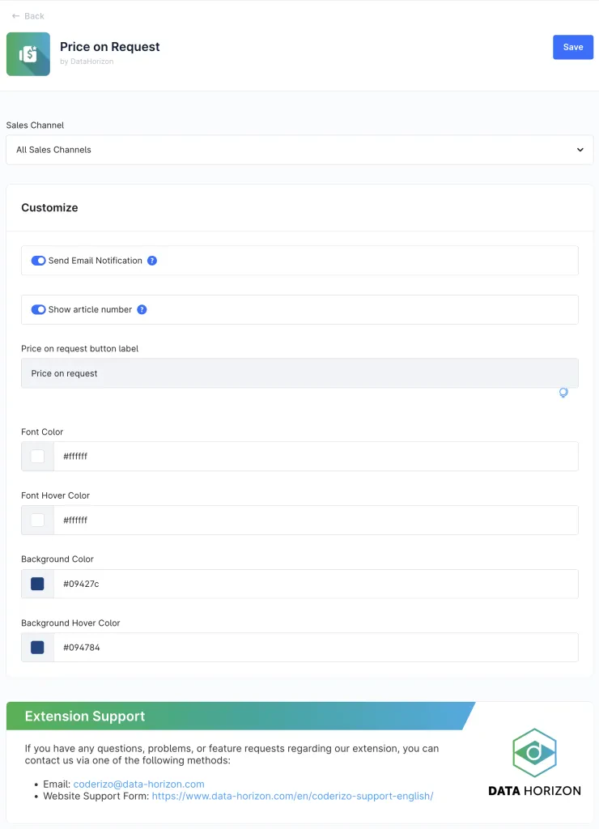The width and height of the screenshot is (599, 829).
Task: Click the Price on request button label field
Action: [x=299, y=373]
